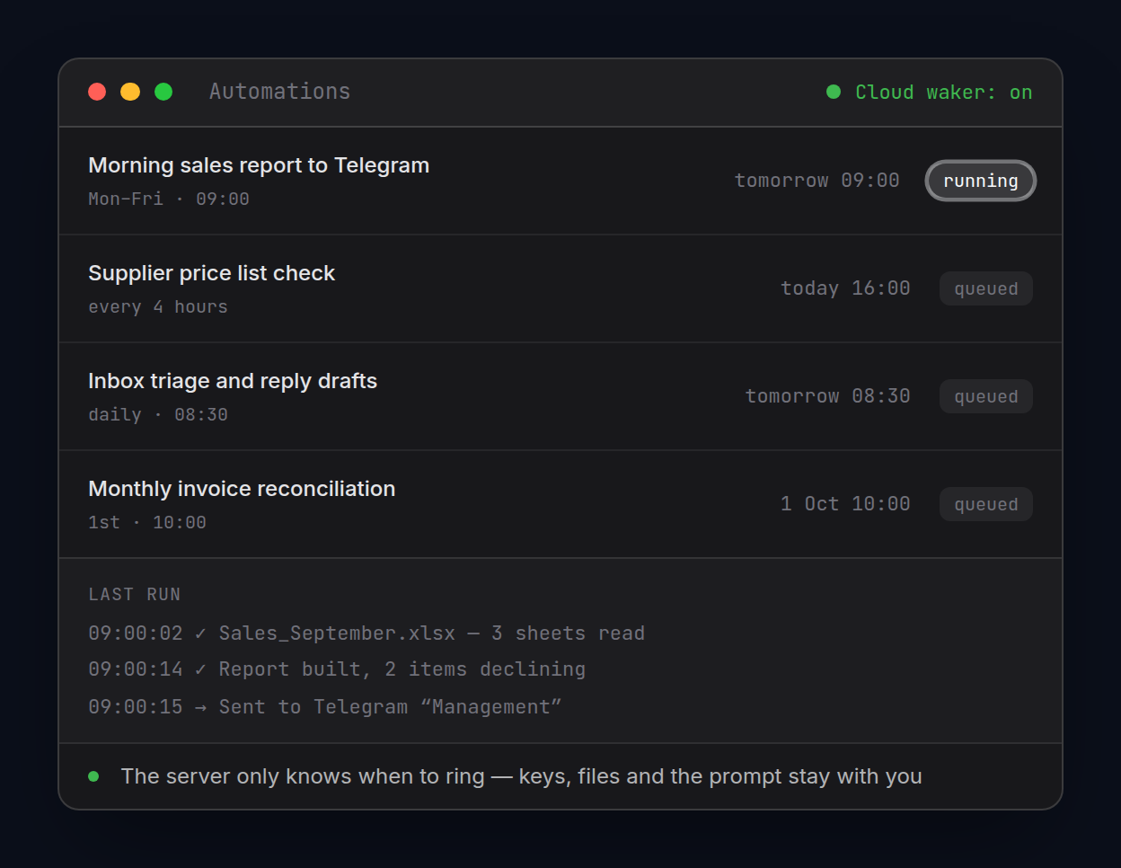Screen dimensions: 1121x868
Task: Click the "tomorrow 09:00" next run time
Action: [x=817, y=181]
